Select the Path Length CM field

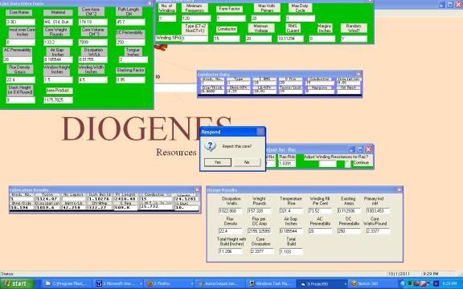(130, 22)
